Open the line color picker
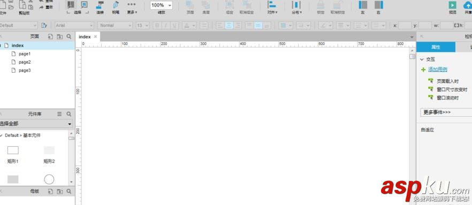The height and width of the screenshot is (205, 472). coord(325,26)
